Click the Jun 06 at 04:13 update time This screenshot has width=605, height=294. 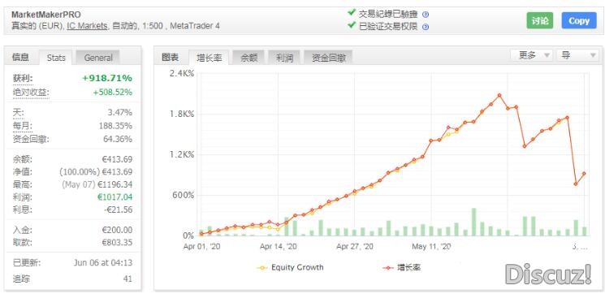[103, 263]
